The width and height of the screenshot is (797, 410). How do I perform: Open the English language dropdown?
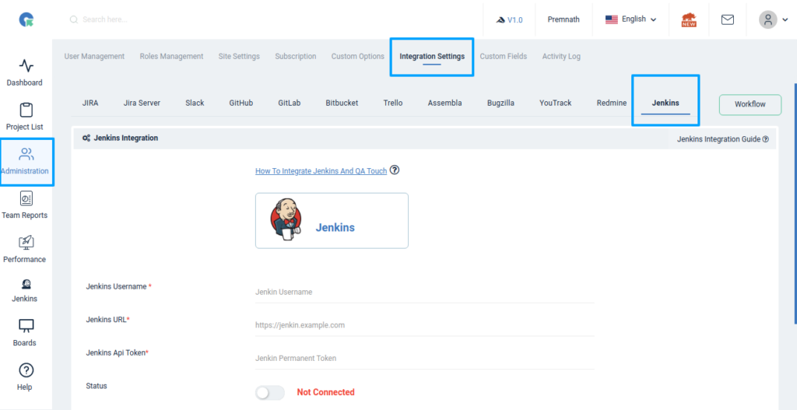click(630, 19)
